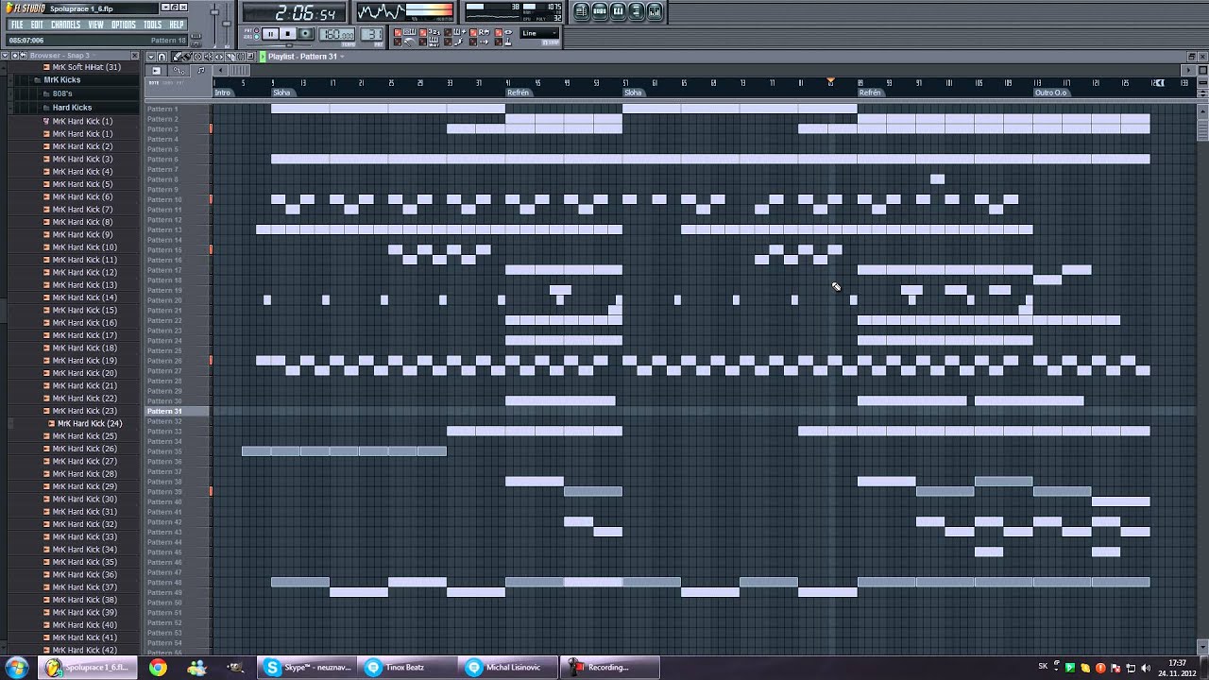The image size is (1209, 680).
Task: Show the playlist window shortcut icon
Action: click(582, 11)
